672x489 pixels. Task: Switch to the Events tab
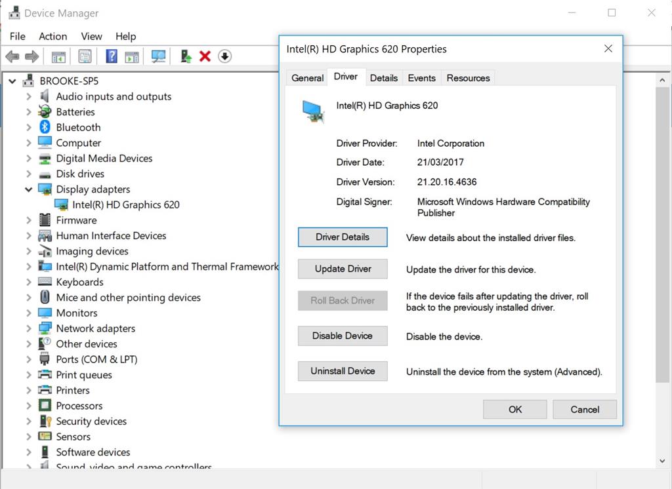[421, 78]
